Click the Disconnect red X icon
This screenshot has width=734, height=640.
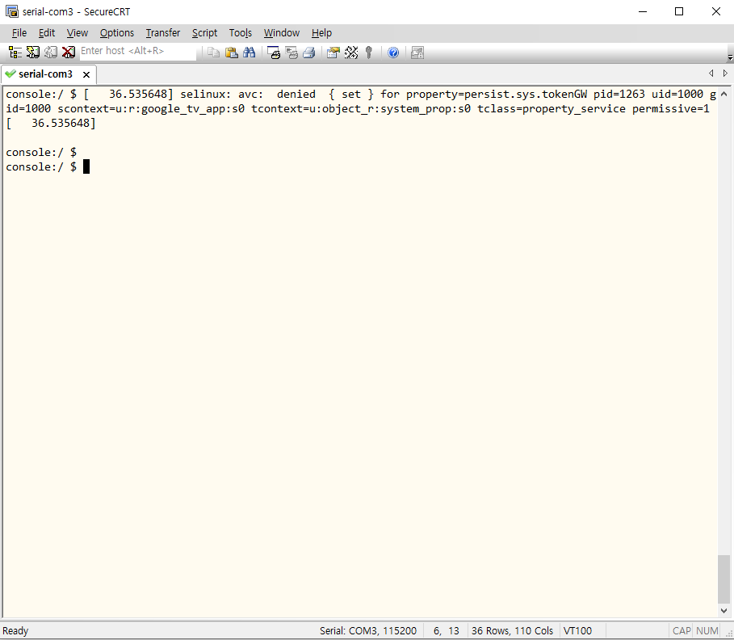pyautogui.click(x=69, y=53)
